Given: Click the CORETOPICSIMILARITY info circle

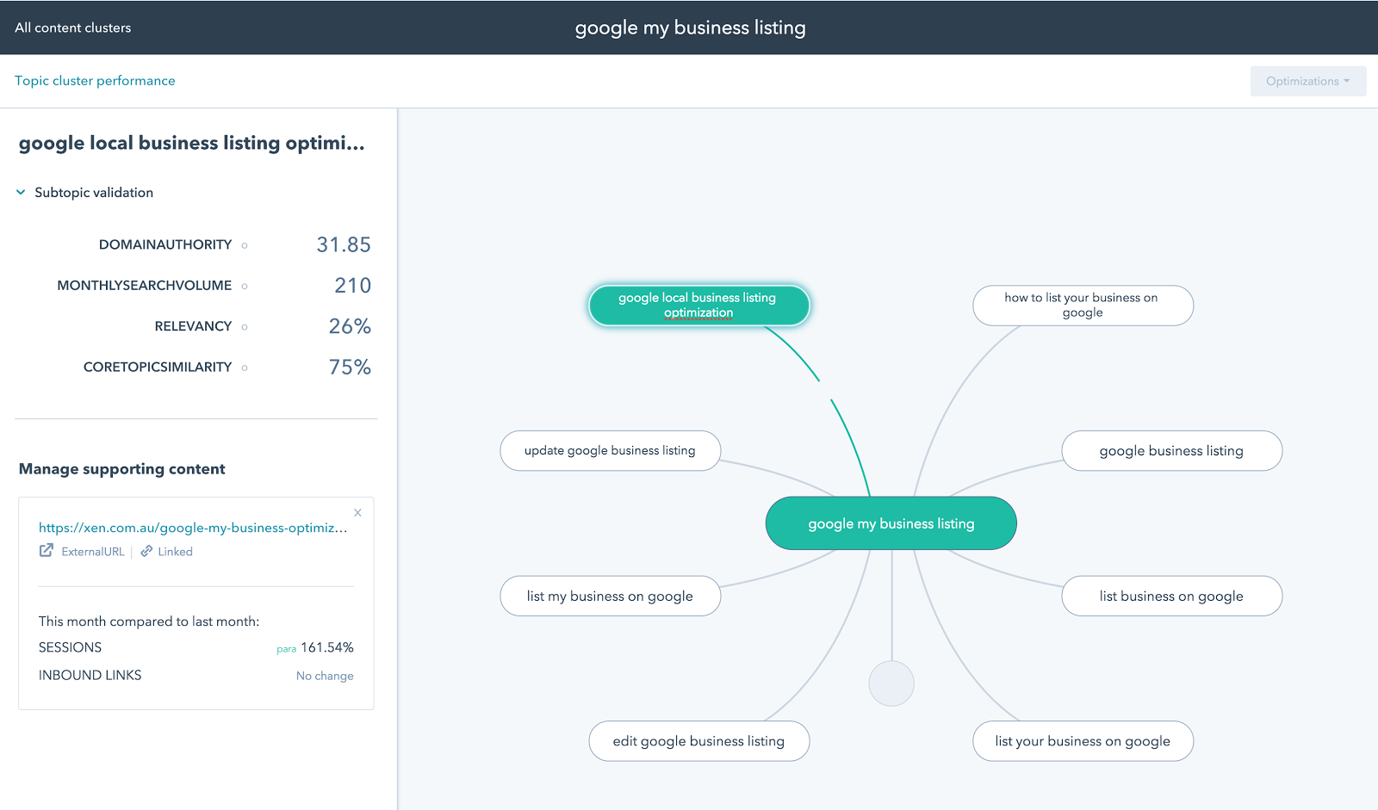Looking at the screenshot, I should (x=244, y=368).
